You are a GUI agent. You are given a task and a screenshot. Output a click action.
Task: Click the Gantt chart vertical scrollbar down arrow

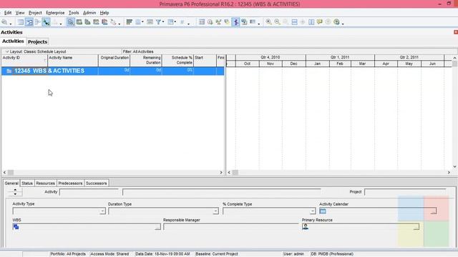455,166
